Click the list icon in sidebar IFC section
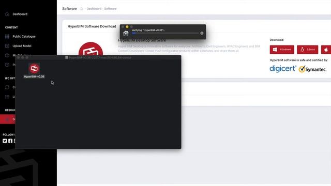The height and width of the screenshot is (186, 331). 7,97
